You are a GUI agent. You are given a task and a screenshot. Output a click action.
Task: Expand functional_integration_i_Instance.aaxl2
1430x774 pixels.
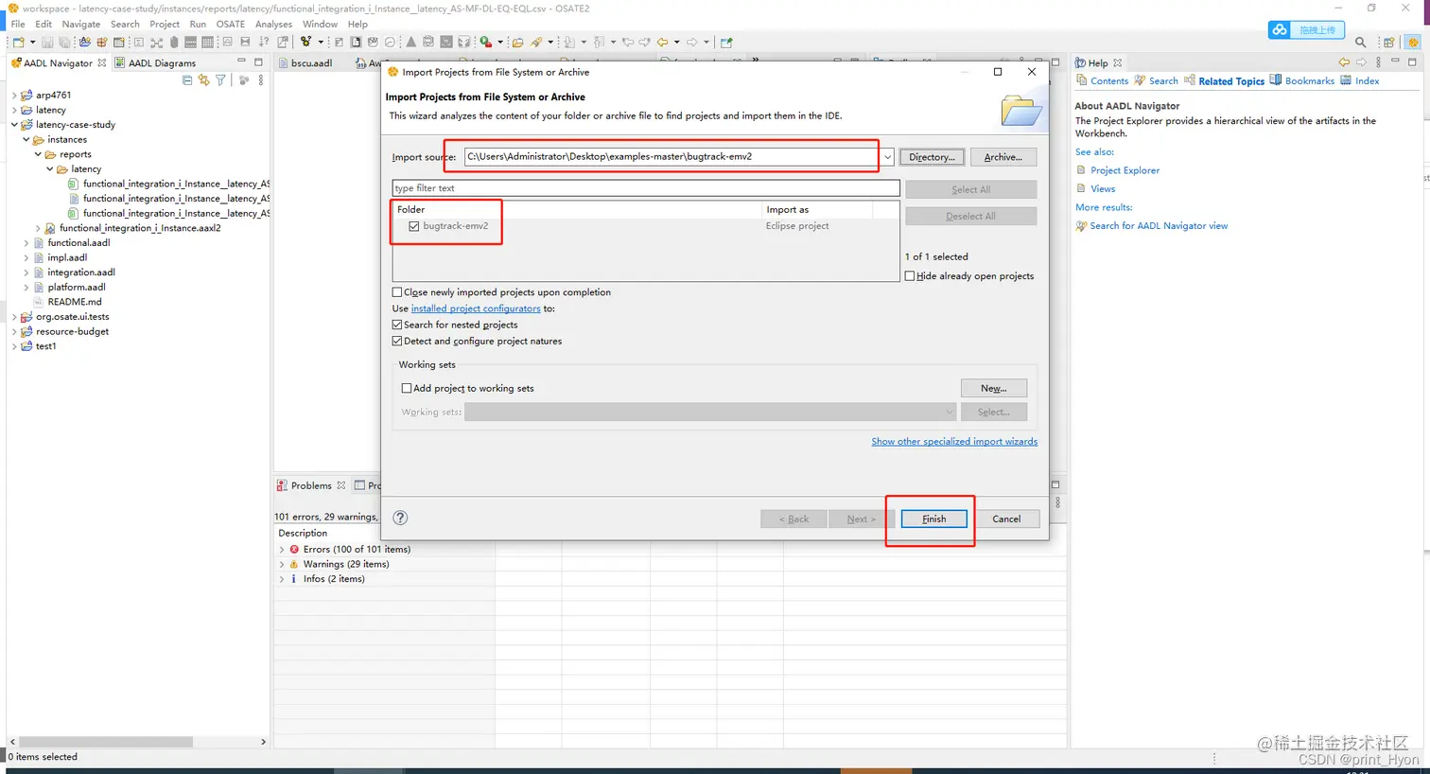point(38,228)
